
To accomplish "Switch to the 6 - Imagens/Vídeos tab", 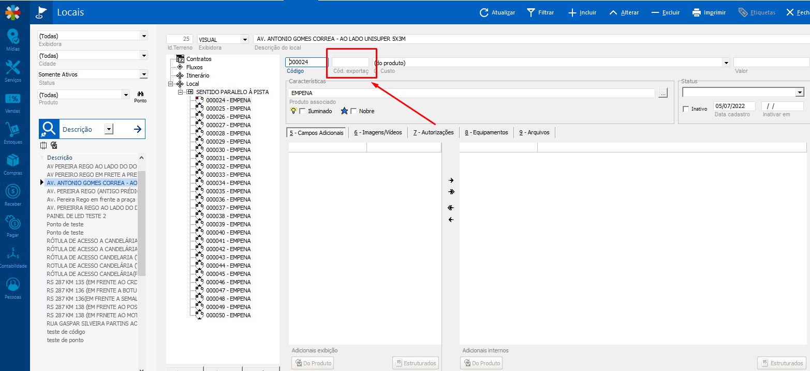I will tap(378, 133).
